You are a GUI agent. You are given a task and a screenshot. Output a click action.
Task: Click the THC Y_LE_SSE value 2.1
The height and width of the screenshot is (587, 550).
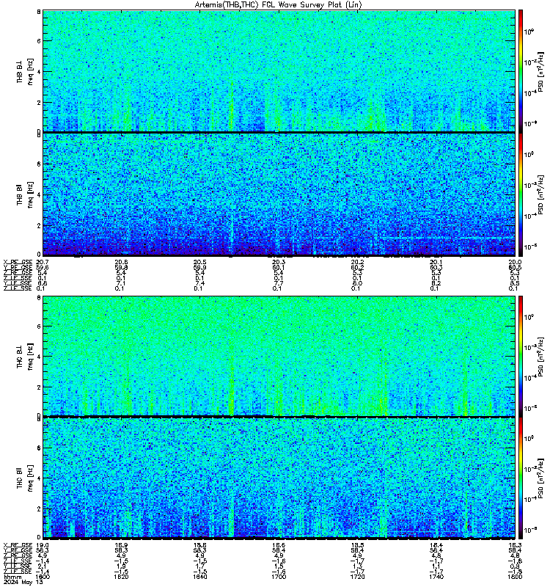point(43,566)
